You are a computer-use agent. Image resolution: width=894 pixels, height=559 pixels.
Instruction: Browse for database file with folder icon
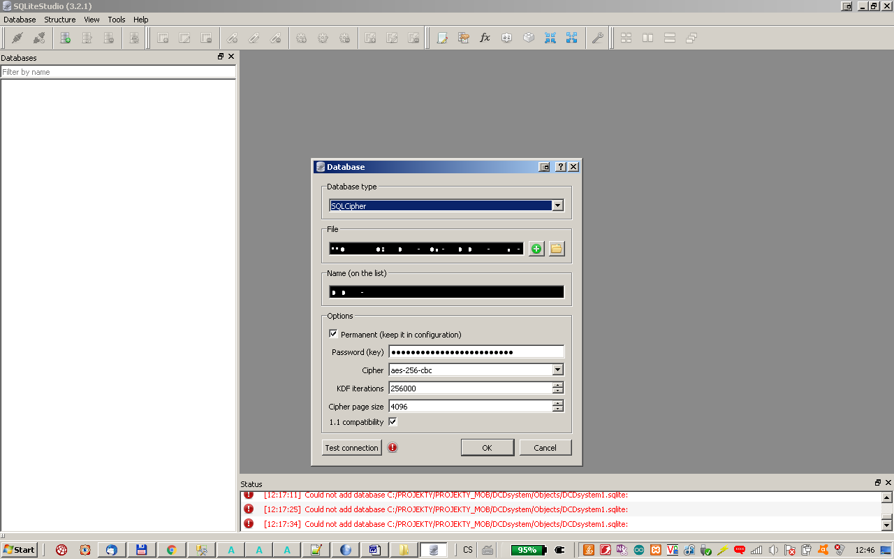coord(557,249)
